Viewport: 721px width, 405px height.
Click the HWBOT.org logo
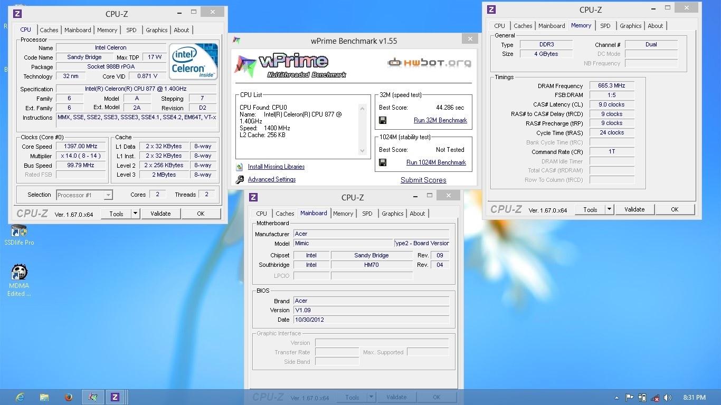pos(429,63)
